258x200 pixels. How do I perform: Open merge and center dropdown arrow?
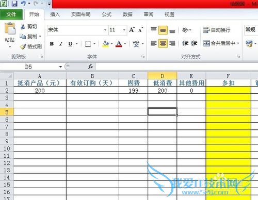click(x=238, y=43)
